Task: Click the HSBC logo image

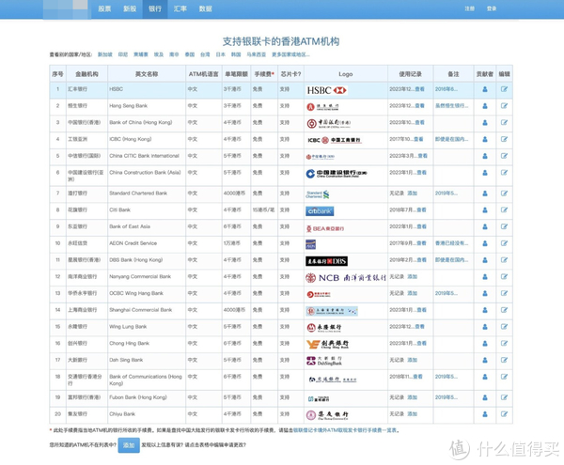Action: (x=326, y=90)
